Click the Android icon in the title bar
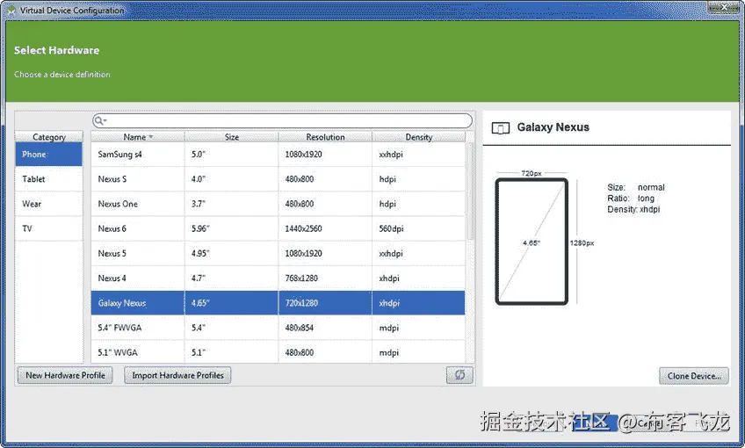This screenshot has width=745, height=448. point(11,11)
